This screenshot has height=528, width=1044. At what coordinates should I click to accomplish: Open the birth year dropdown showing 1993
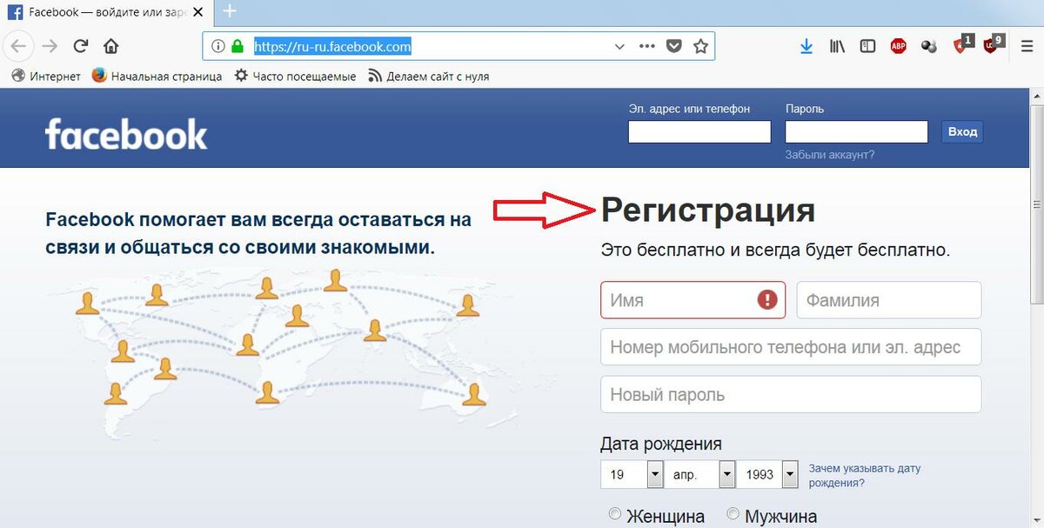pyautogui.click(x=769, y=475)
